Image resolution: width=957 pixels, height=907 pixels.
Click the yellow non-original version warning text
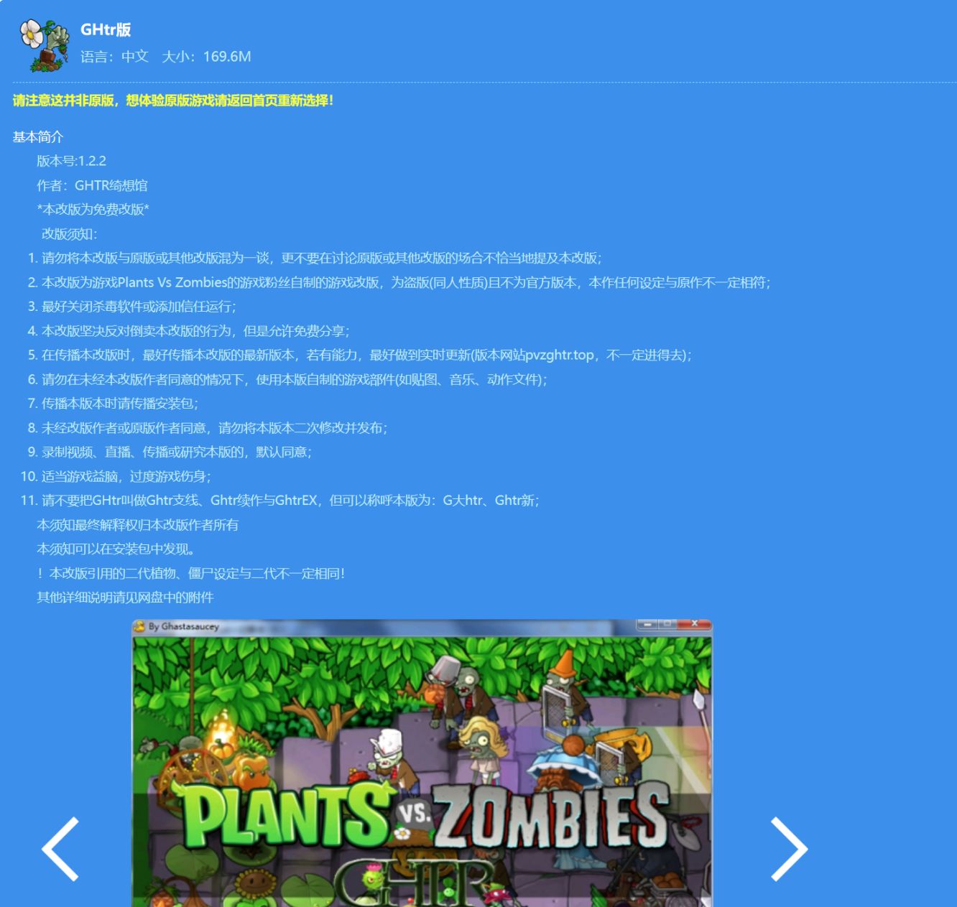pos(173,101)
